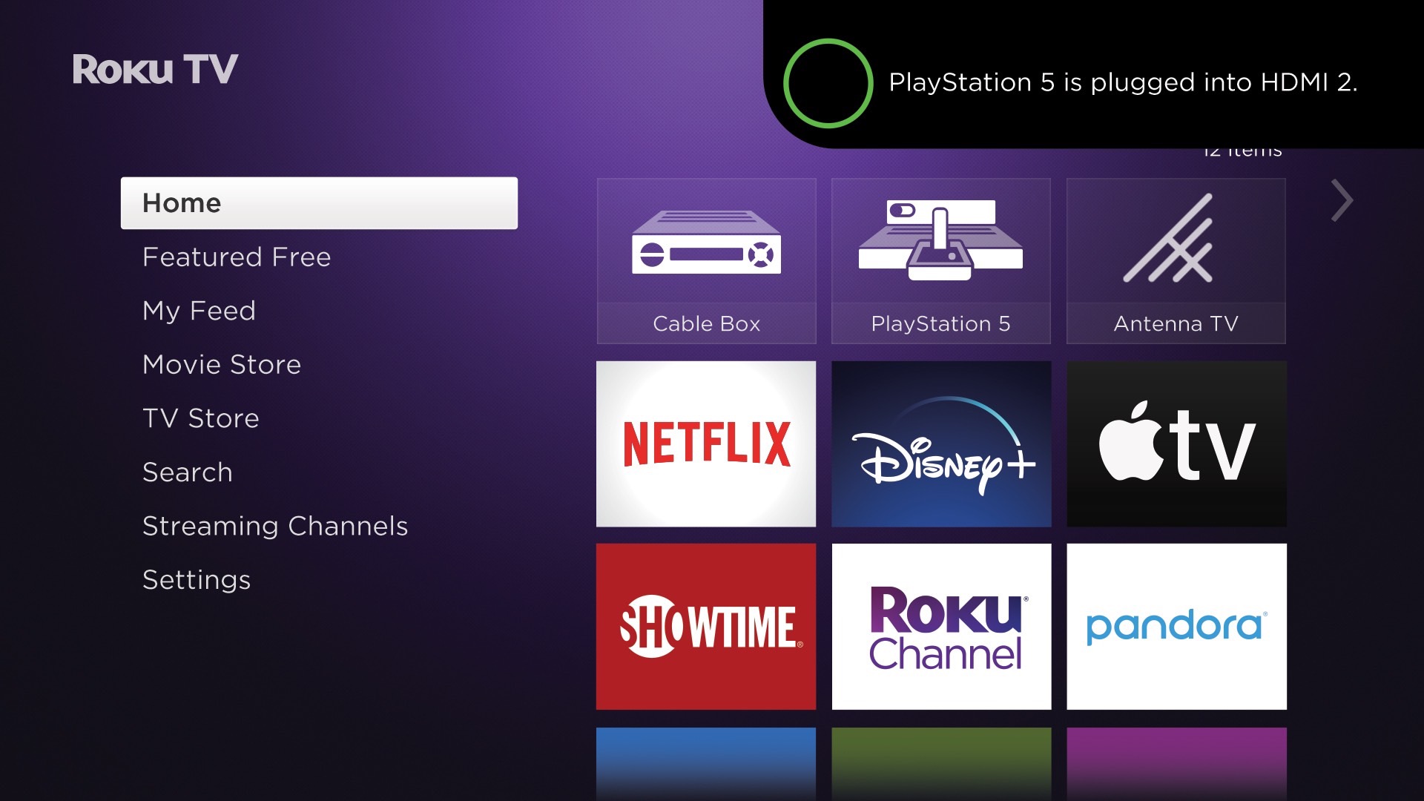Launch Disney+ streaming service

point(941,442)
